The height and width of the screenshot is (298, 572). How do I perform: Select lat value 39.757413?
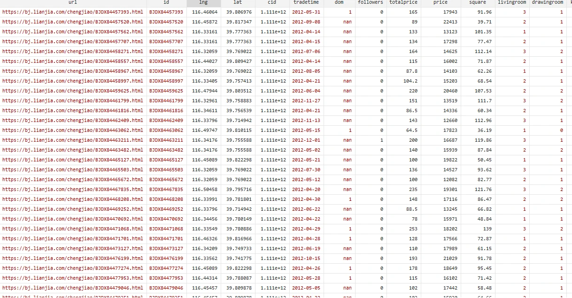tap(239, 81)
